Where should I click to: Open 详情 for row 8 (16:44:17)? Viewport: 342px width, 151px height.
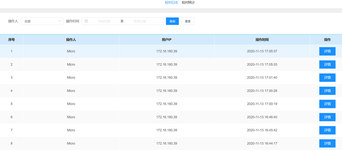point(327,143)
